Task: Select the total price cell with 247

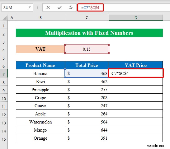Action: tap(87, 106)
